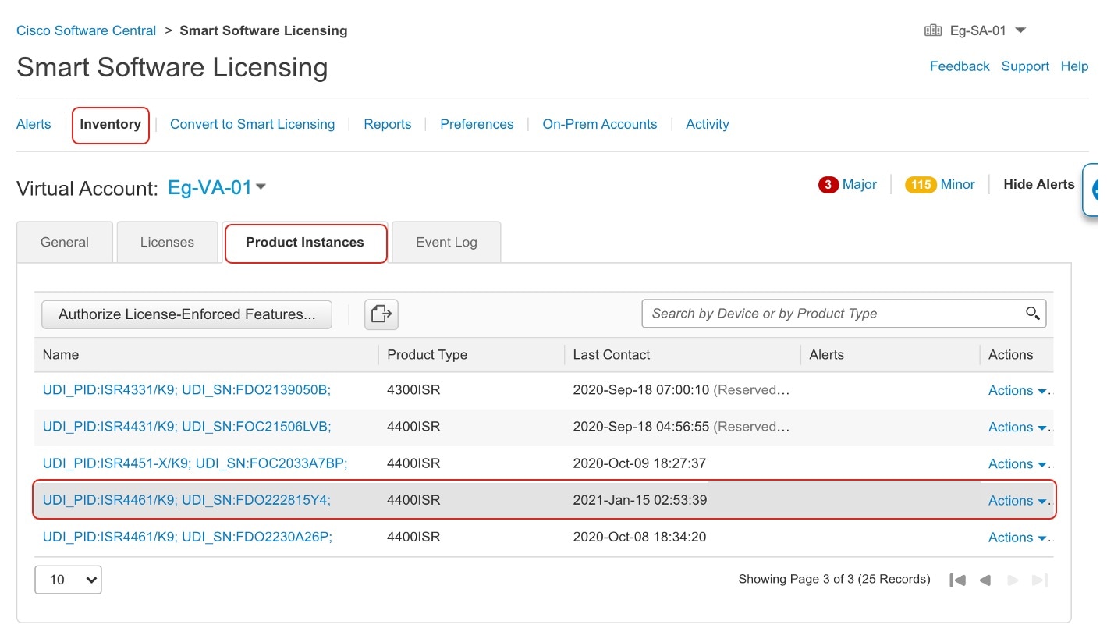Open Convert to Smart Licensing
Image resolution: width=1107 pixels, height=628 pixels.
pyautogui.click(x=252, y=124)
